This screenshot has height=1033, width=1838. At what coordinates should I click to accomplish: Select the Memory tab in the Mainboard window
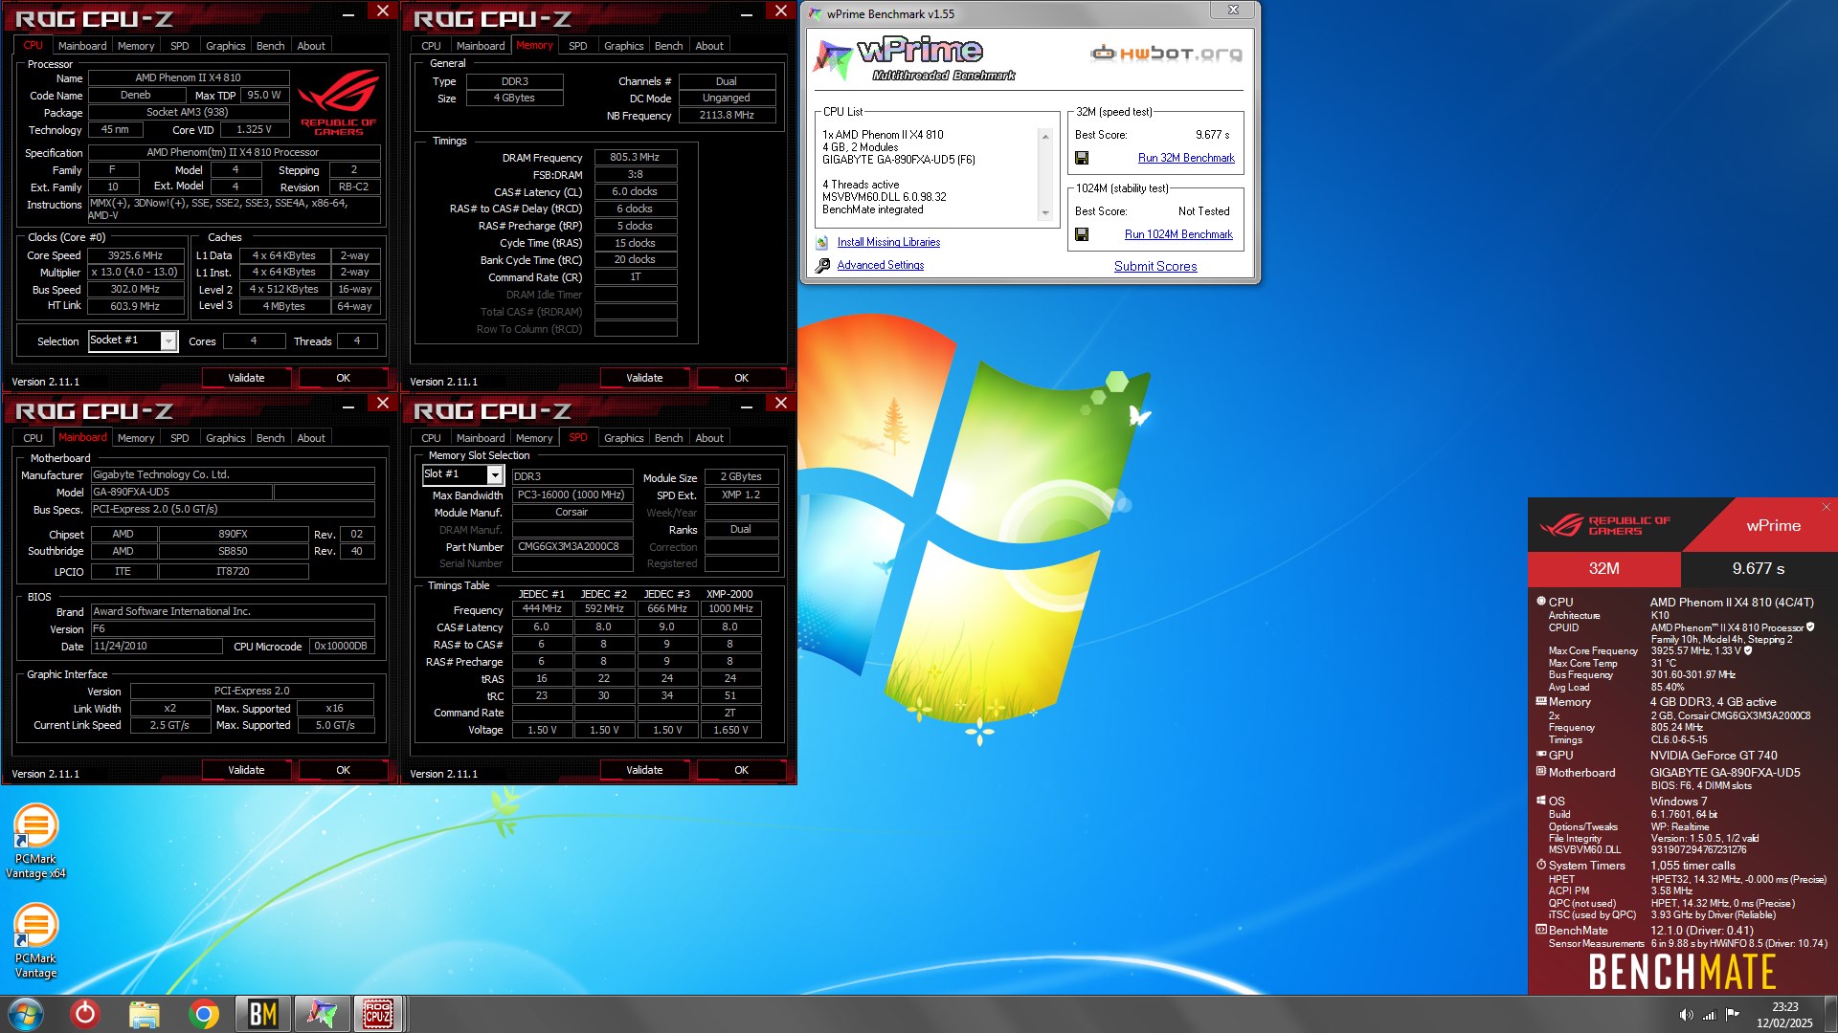coord(136,438)
